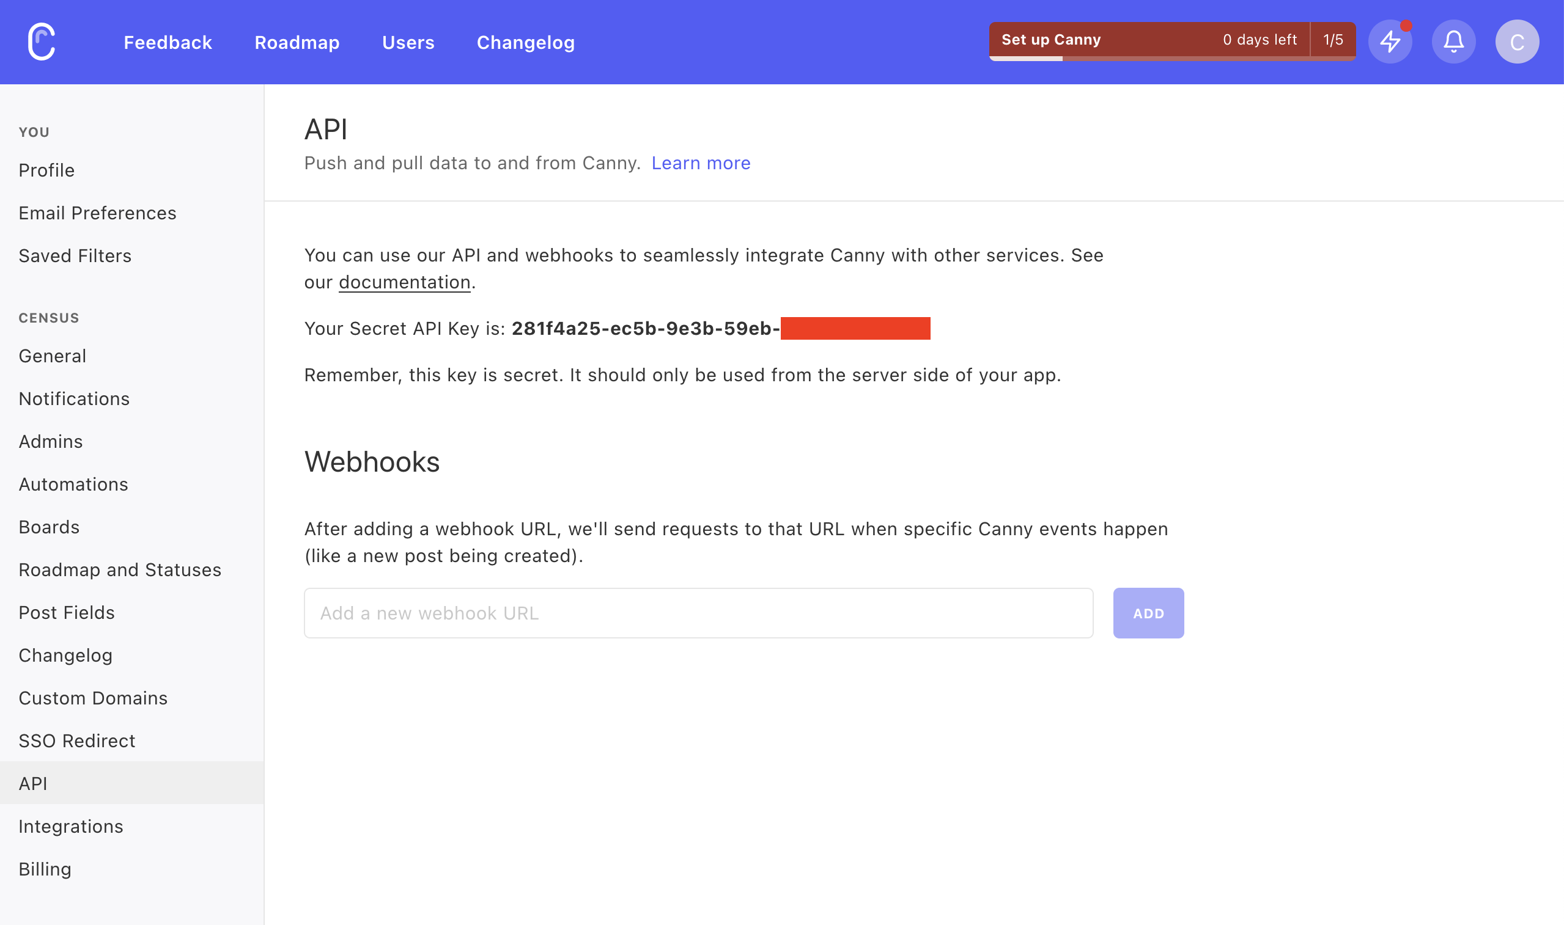Open the Changelog top navigation tab

click(x=526, y=42)
